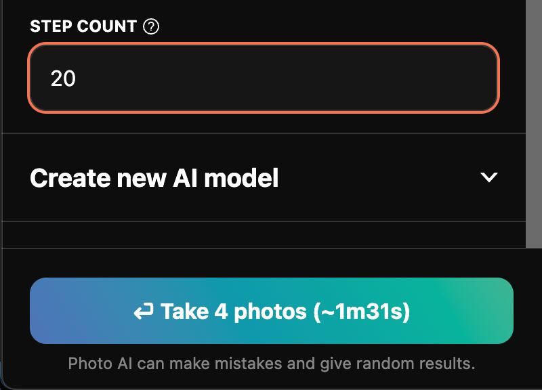Viewport: 542px width, 390px height.
Task: Click the chevron beside Create new AI model
Action: 488,177
